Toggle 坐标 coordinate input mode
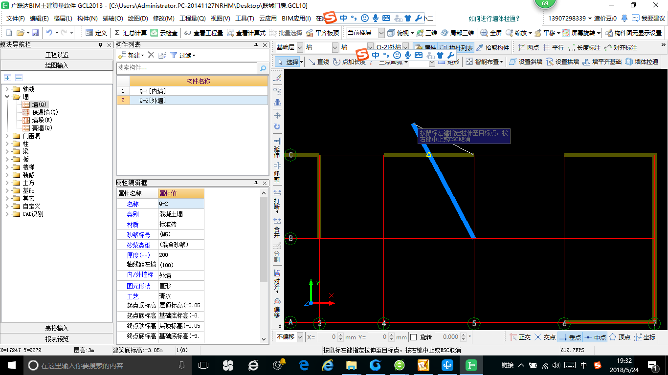 tap(645, 337)
